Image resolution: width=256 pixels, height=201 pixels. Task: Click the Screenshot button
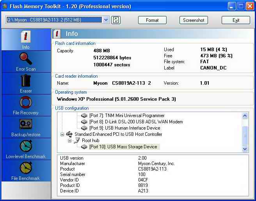pyautogui.click(x=194, y=20)
